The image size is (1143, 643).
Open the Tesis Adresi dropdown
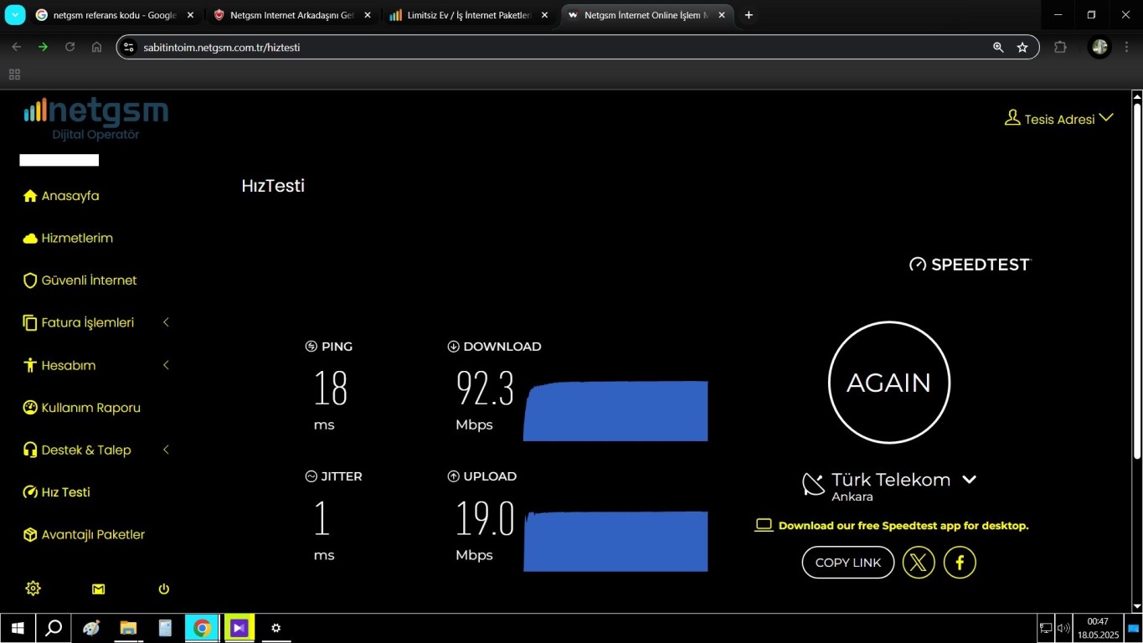point(1059,119)
